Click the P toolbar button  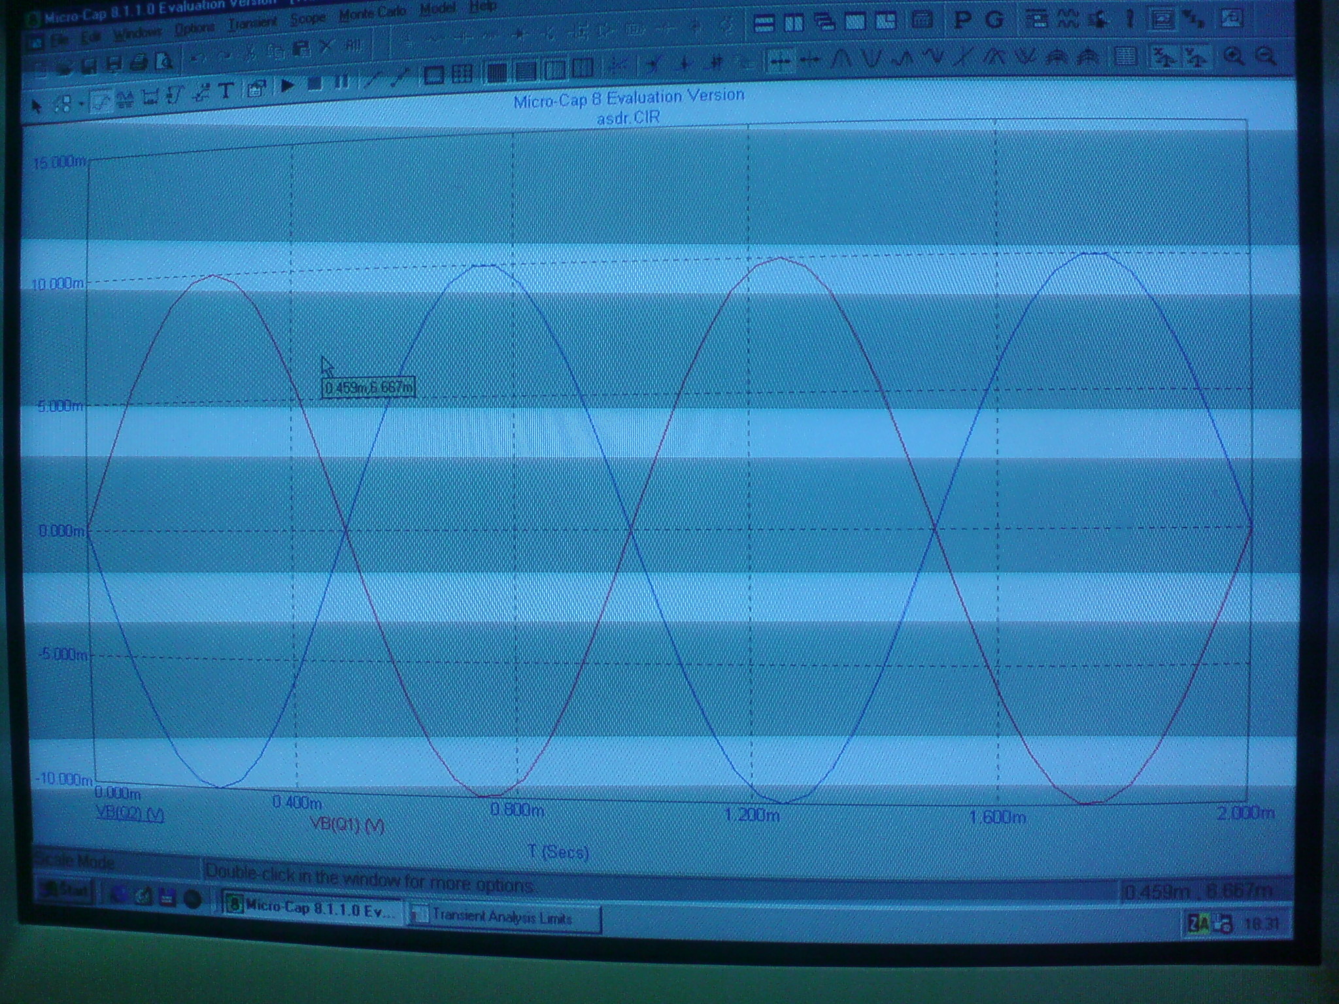pos(962,20)
